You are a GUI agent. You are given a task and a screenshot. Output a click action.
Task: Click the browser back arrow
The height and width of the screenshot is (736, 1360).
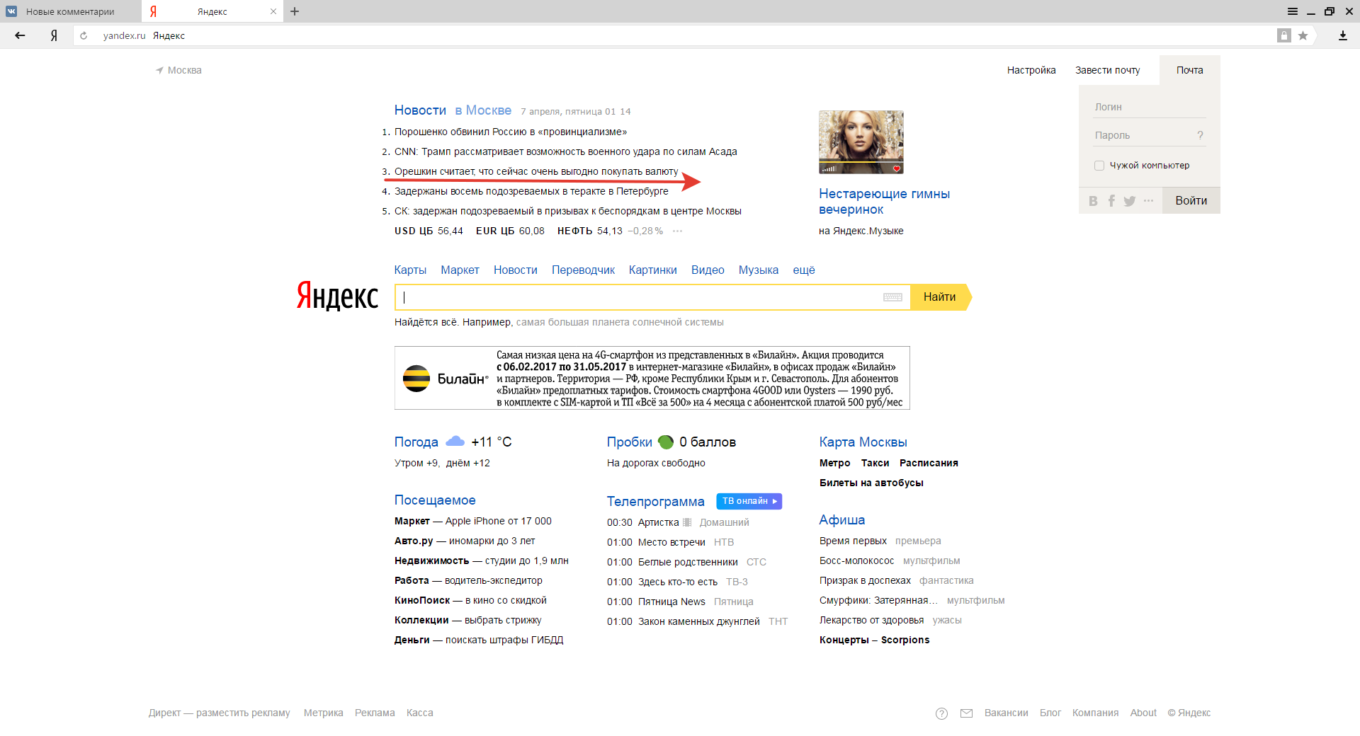(20, 35)
